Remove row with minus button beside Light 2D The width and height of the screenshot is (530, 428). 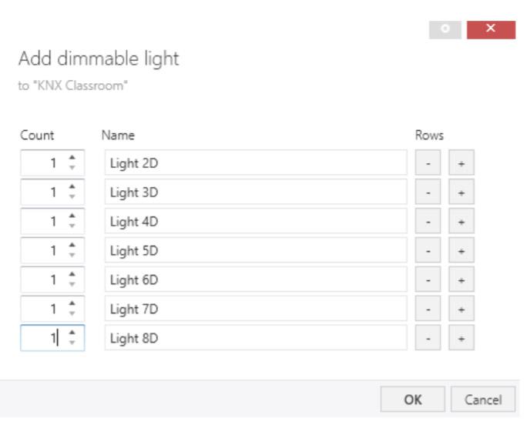(x=428, y=163)
